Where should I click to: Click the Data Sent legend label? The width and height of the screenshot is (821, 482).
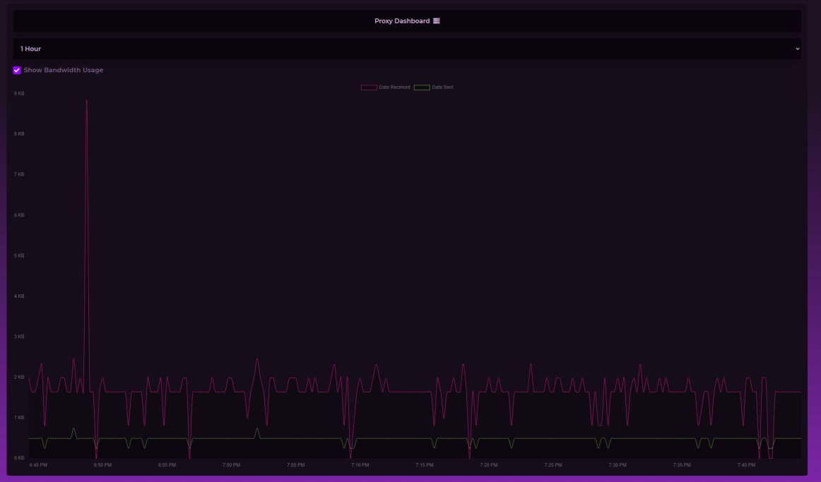tap(442, 88)
